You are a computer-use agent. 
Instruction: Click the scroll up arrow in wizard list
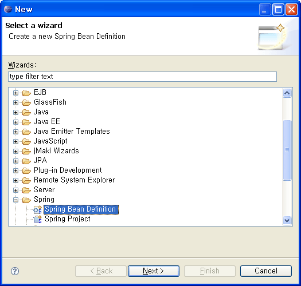287,93
